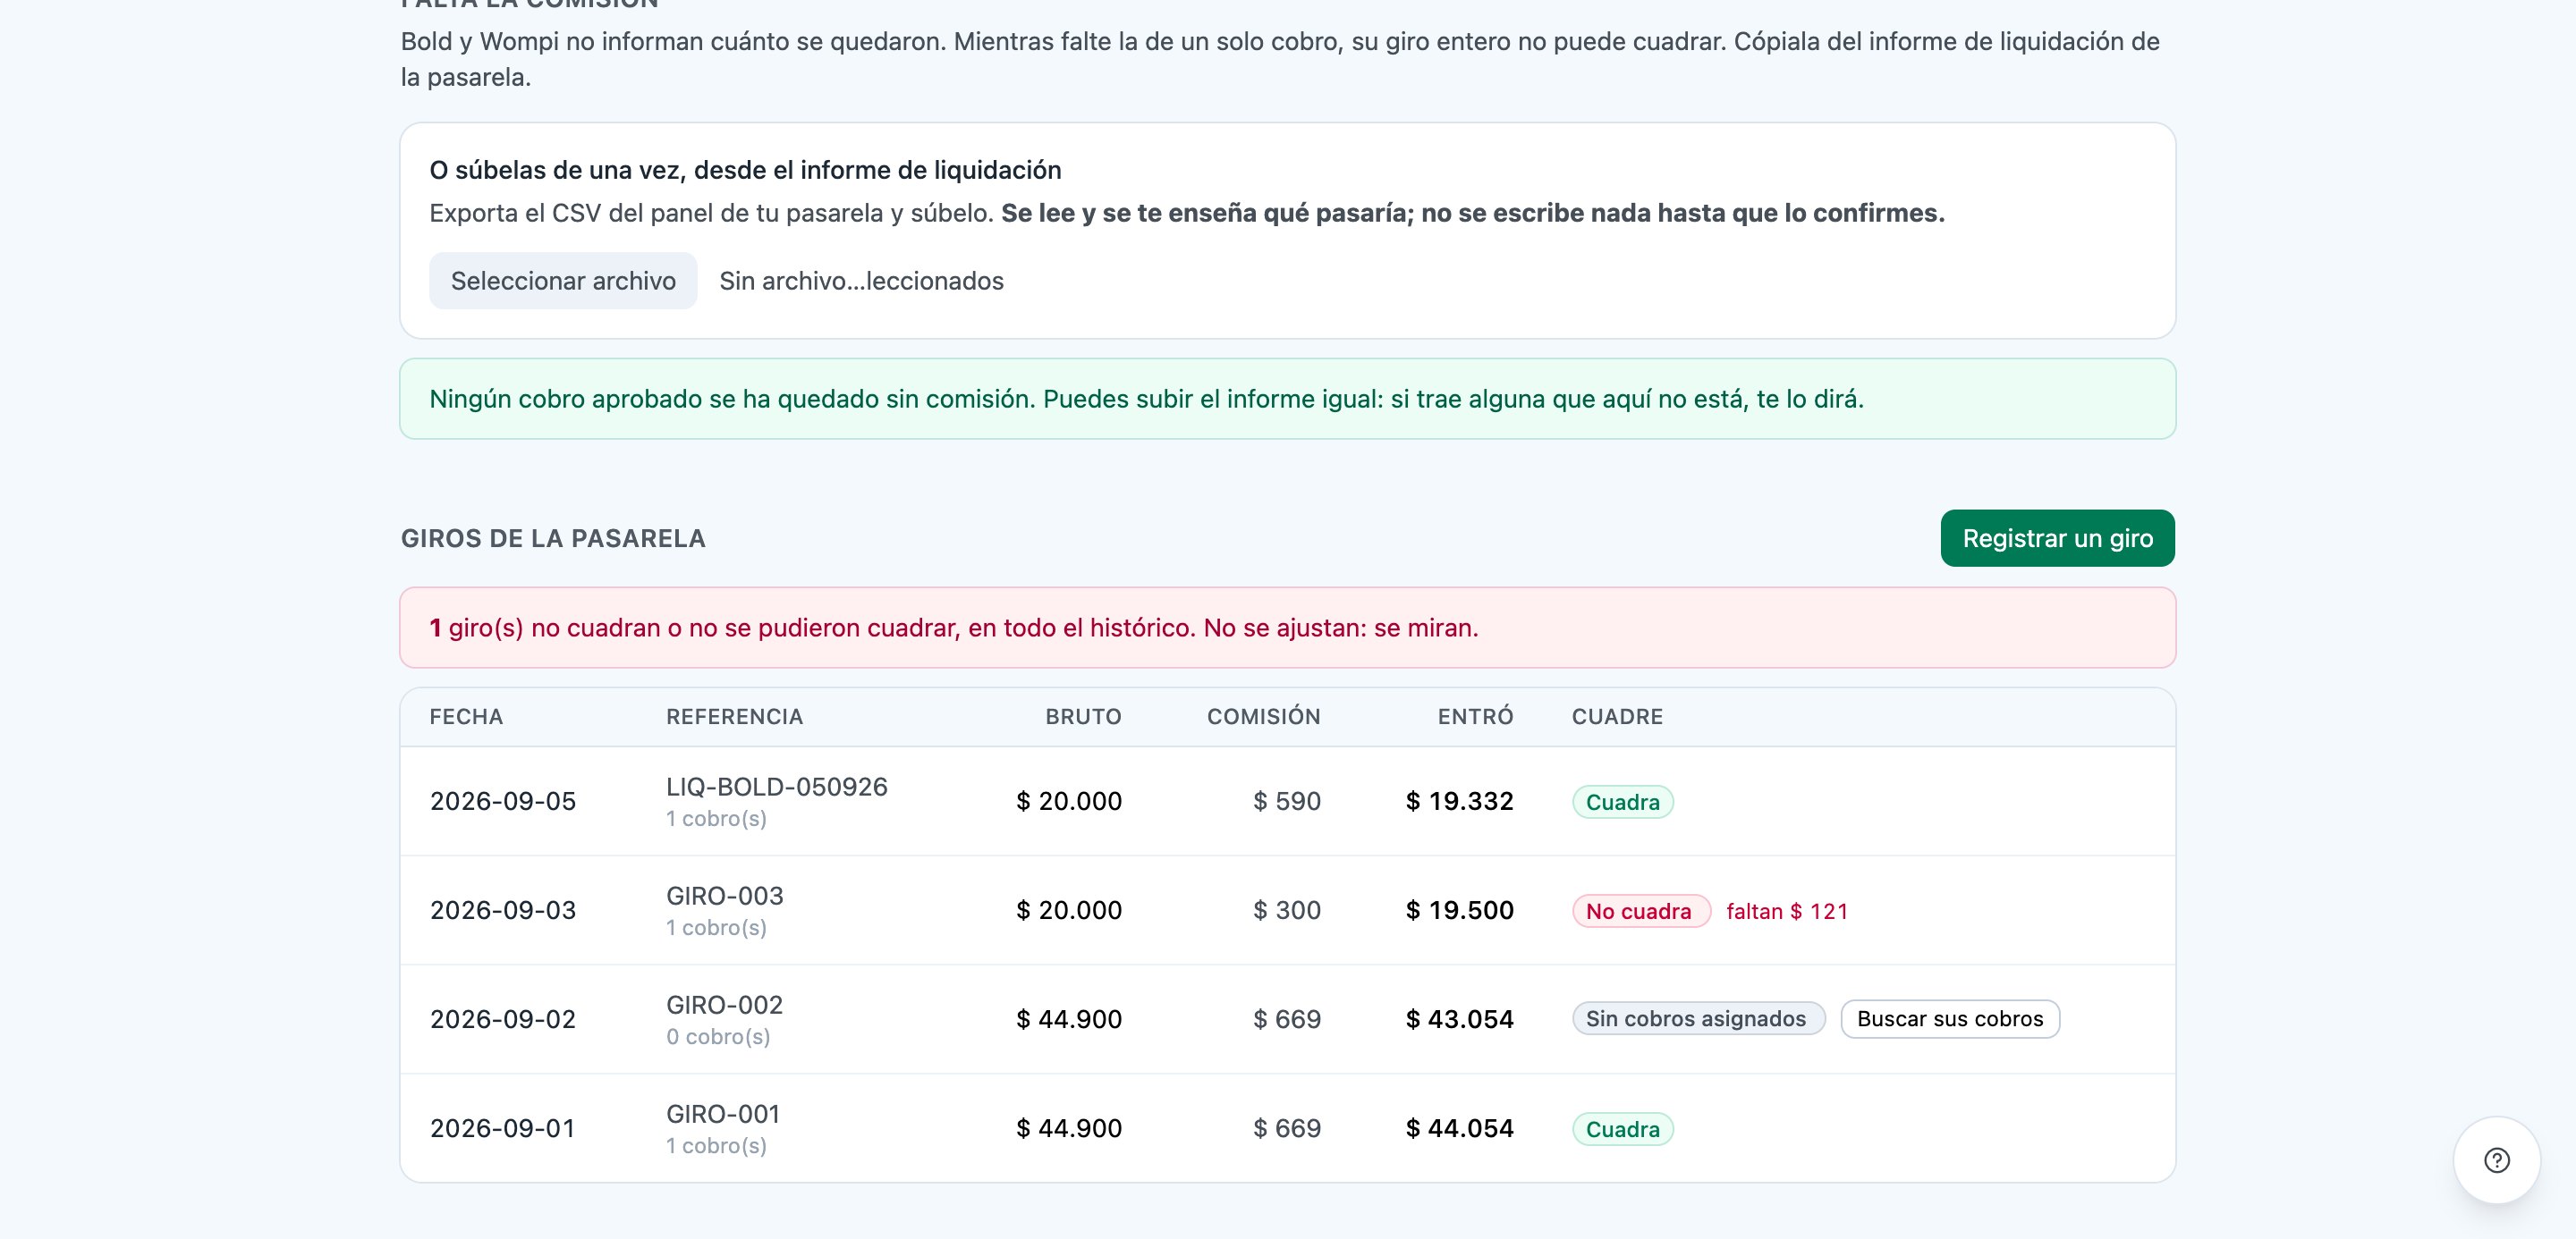The height and width of the screenshot is (1239, 2576).
Task: Click the No cuadra badge for GIRO-003
Action: pos(1640,911)
